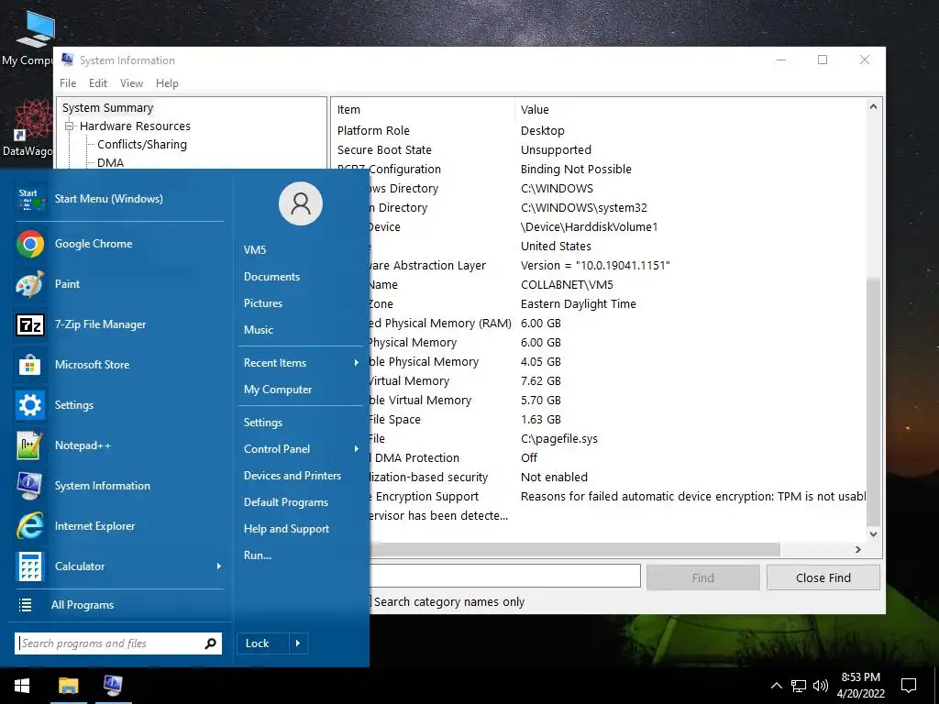Click the Find button
The width and height of the screenshot is (939, 704).
coord(703,577)
